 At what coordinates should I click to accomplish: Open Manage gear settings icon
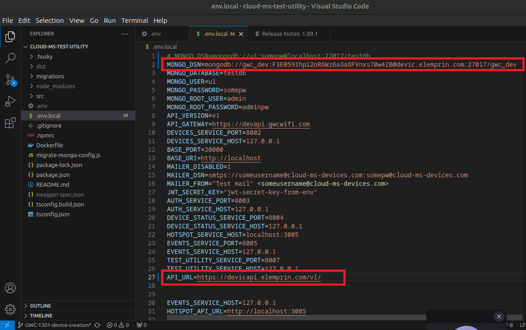(10, 309)
